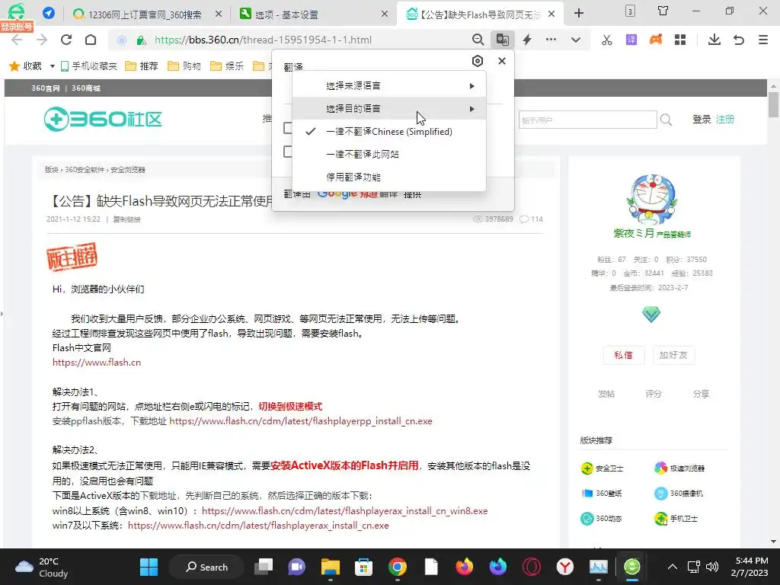Open translation popup settings gear
780x585 pixels.
point(478,61)
